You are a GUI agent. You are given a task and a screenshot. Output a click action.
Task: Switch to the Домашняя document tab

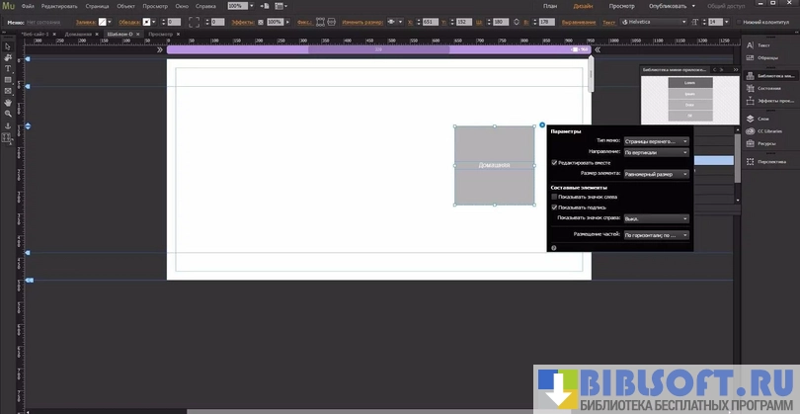tap(79, 34)
